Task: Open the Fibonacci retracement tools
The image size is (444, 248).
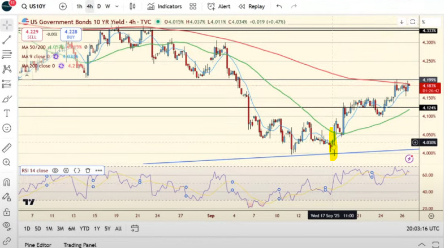Action: (7, 54)
